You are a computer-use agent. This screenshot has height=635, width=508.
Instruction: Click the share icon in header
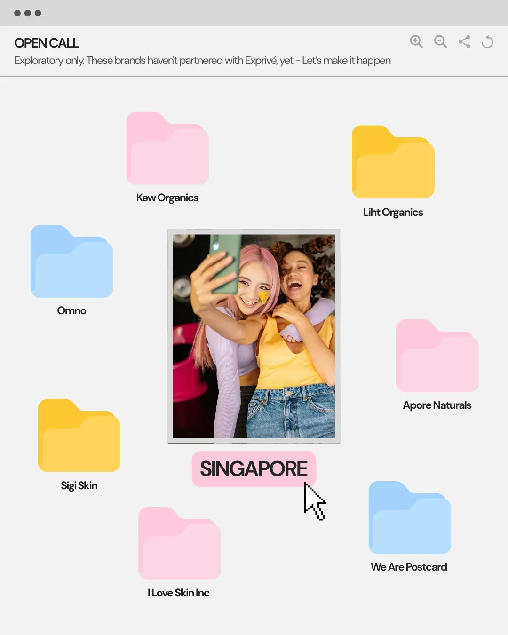tap(464, 42)
